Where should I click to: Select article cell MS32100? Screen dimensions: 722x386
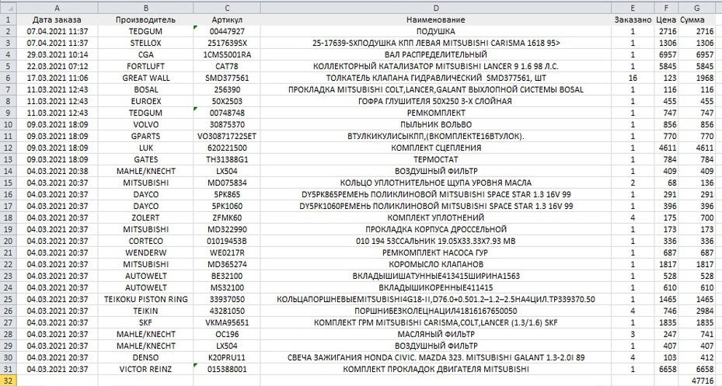pos(227,288)
